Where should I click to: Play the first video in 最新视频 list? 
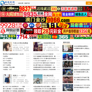point(68,49)
